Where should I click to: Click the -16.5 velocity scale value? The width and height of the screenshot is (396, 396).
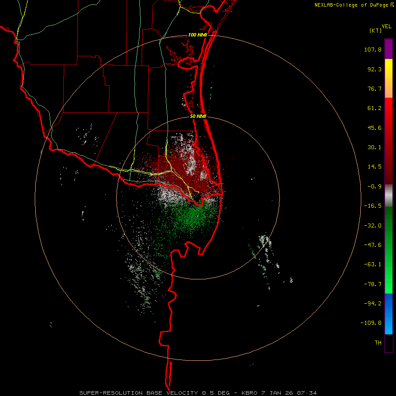[373, 206]
